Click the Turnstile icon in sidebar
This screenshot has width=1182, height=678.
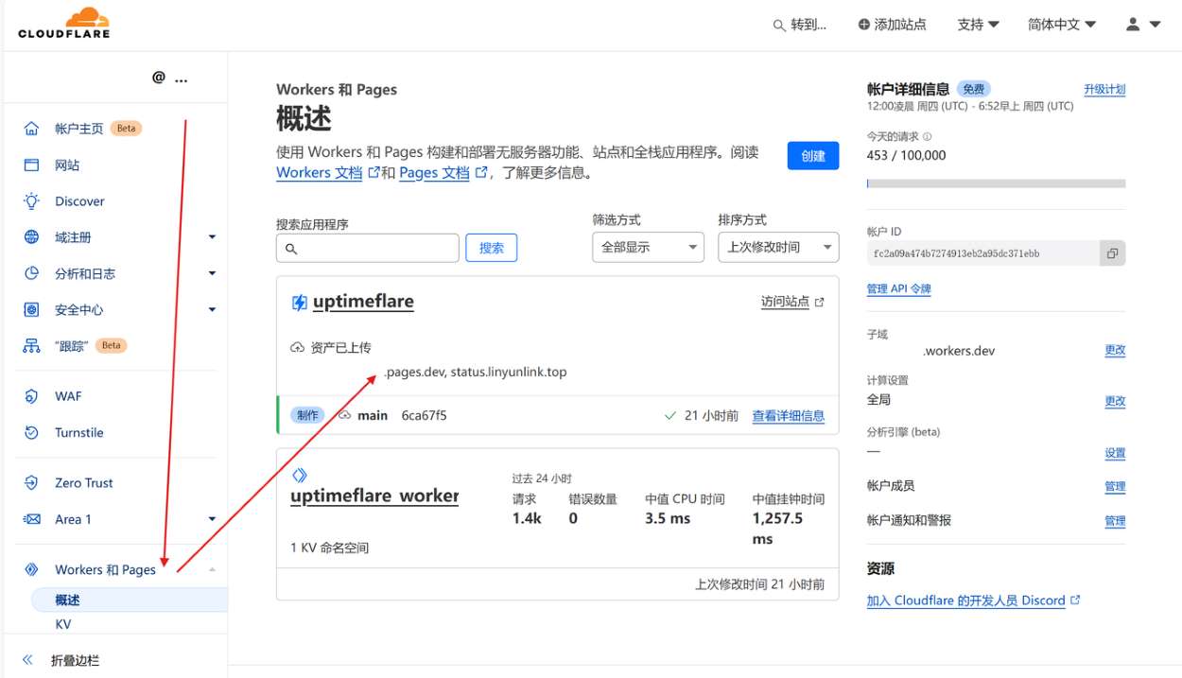click(x=32, y=433)
